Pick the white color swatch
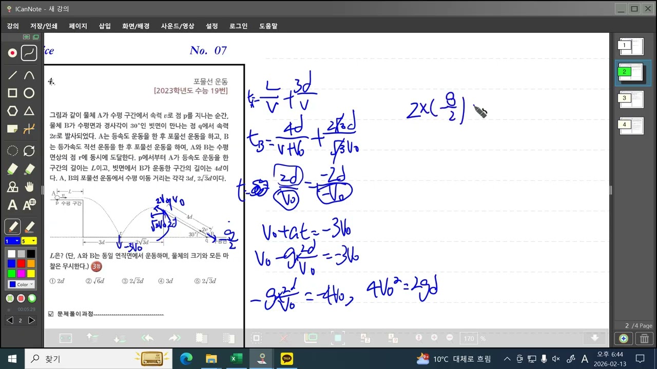 coord(11,254)
